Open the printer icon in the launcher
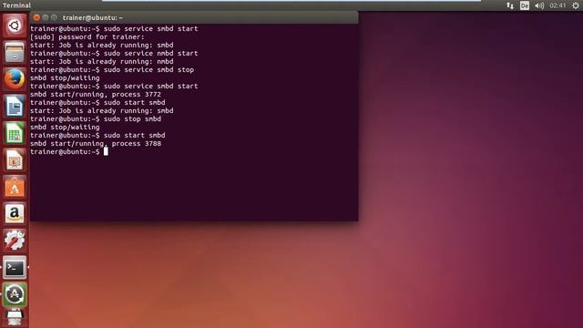The height and width of the screenshot is (328, 583). [x=15, y=318]
